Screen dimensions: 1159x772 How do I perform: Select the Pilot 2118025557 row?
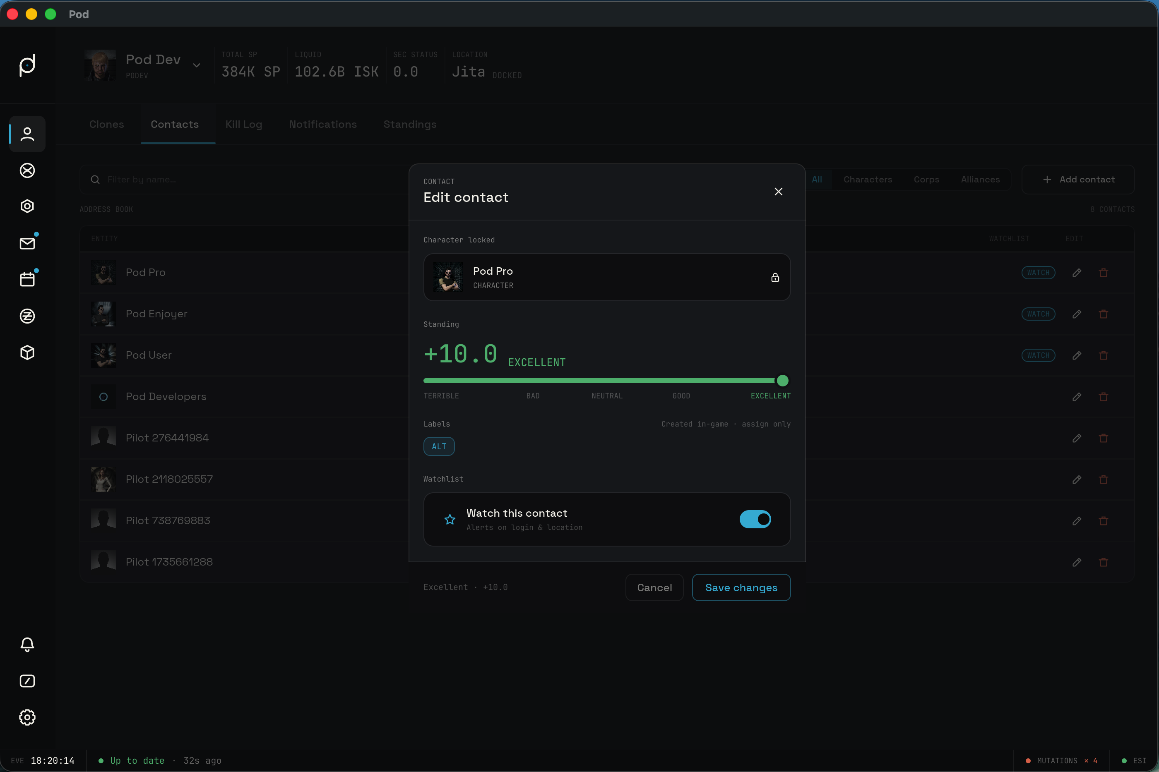[x=607, y=480]
